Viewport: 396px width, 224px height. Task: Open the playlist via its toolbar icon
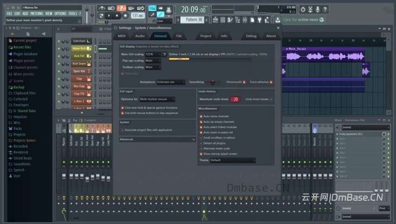click(x=215, y=20)
